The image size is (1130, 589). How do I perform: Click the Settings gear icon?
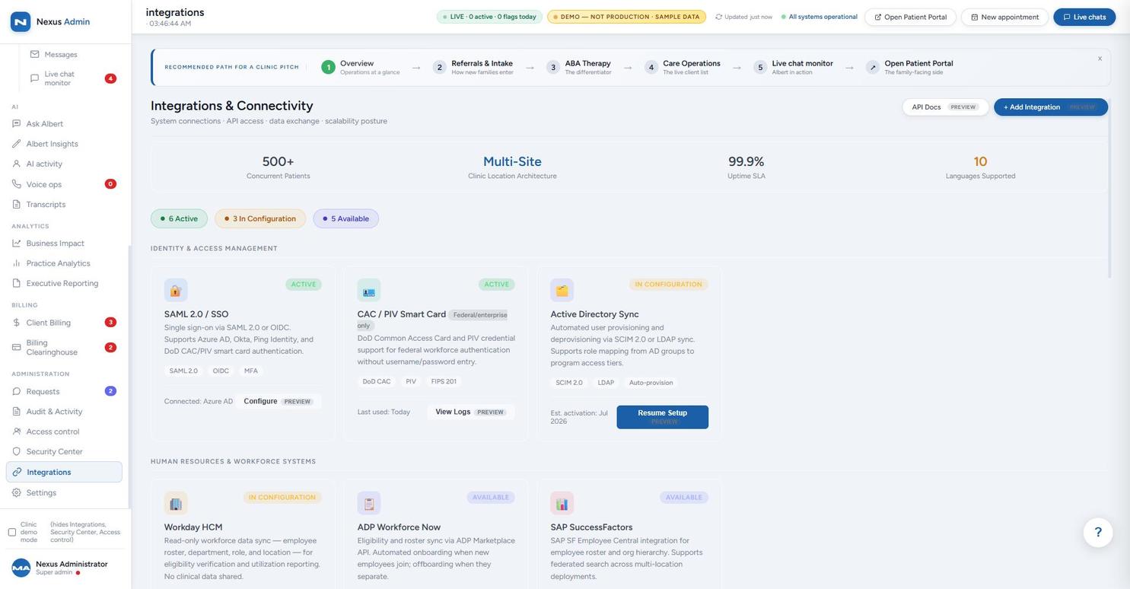pos(17,492)
